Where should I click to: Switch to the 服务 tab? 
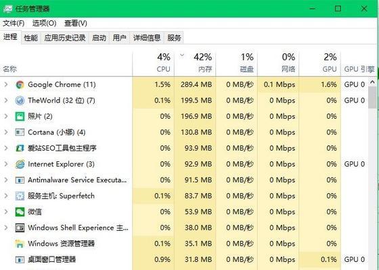point(174,38)
